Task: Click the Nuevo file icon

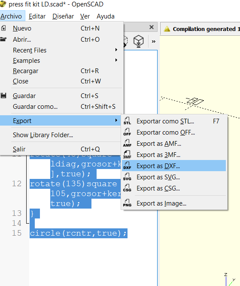Action: pos(3,28)
